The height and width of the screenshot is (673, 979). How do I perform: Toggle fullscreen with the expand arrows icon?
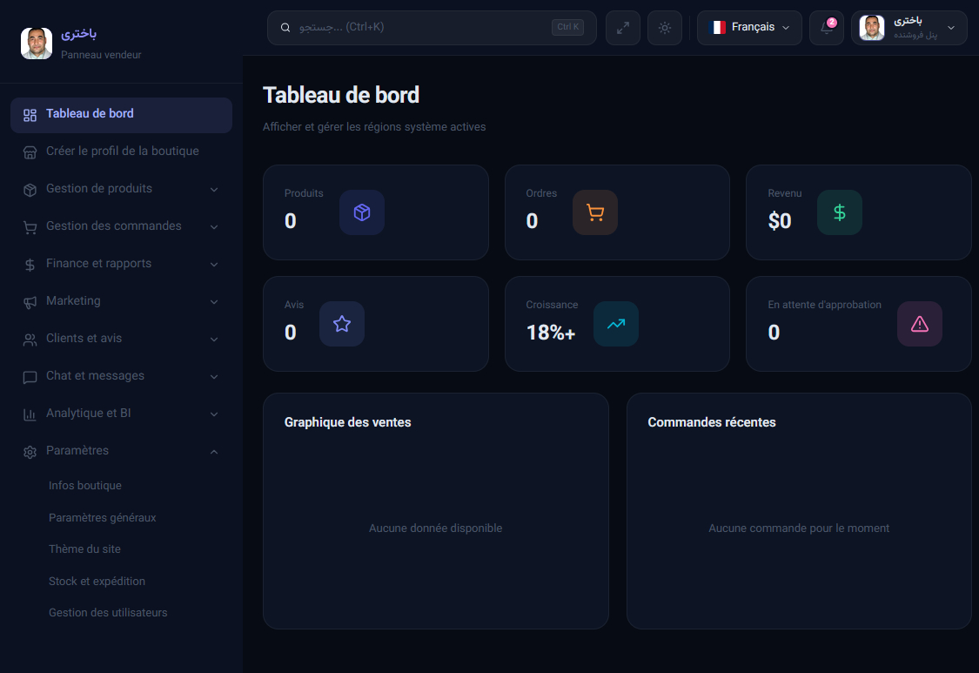[x=622, y=28]
